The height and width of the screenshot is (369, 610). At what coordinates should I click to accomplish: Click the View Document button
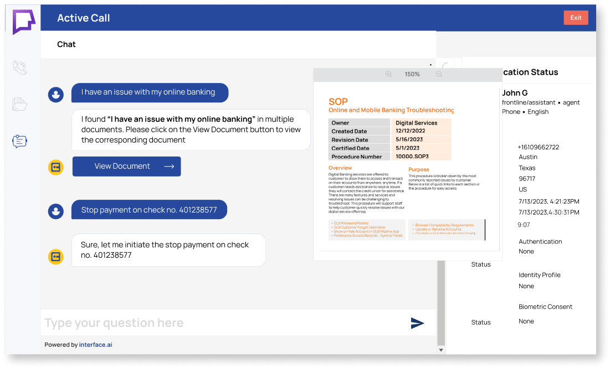126,167
